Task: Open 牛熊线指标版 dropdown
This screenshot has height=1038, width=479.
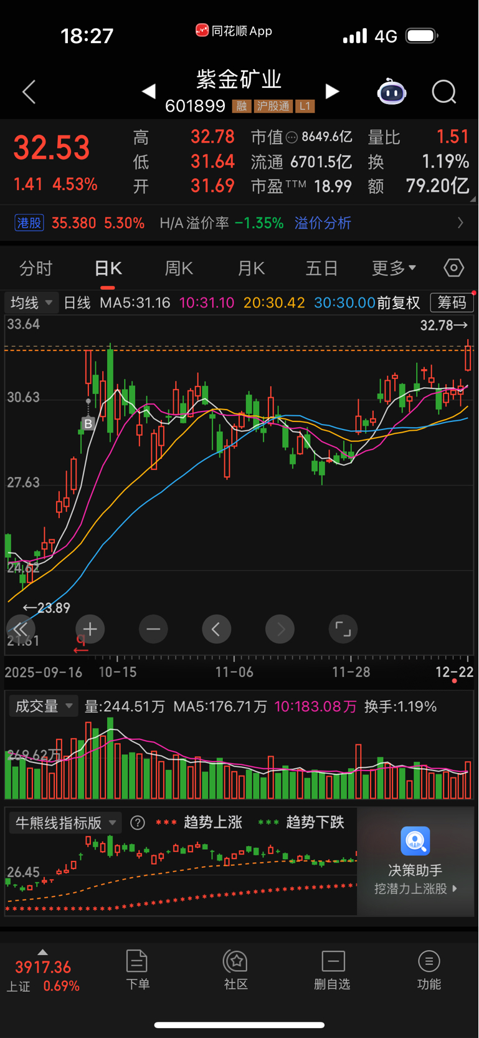Action: [x=65, y=823]
